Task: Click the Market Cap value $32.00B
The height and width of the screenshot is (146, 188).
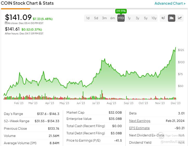Action: pos(115,113)
